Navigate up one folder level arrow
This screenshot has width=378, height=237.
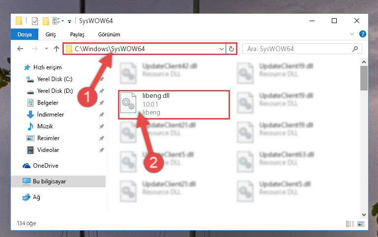tap(57, 49)
